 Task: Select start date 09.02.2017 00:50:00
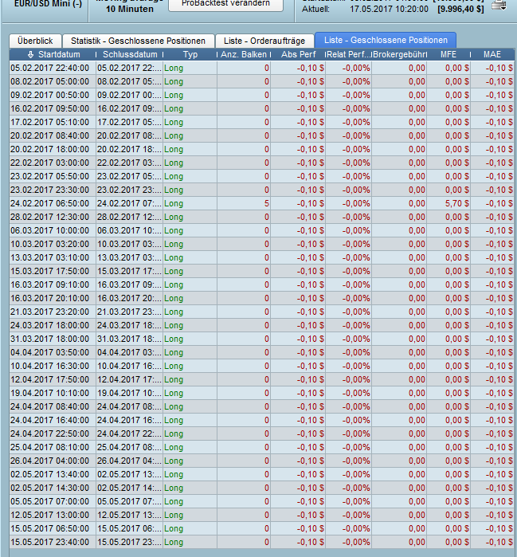pyautogui.click(x=49, y=95)
